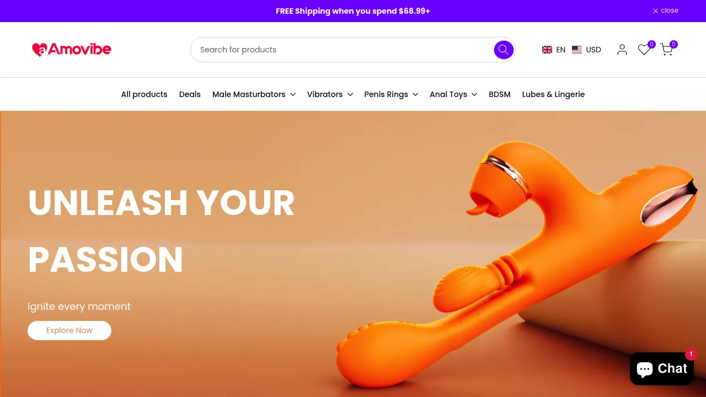The height and width of the screenshot is (397, 706).
Task: Open the BDSM menu item
Action: (x=500, y=94)
